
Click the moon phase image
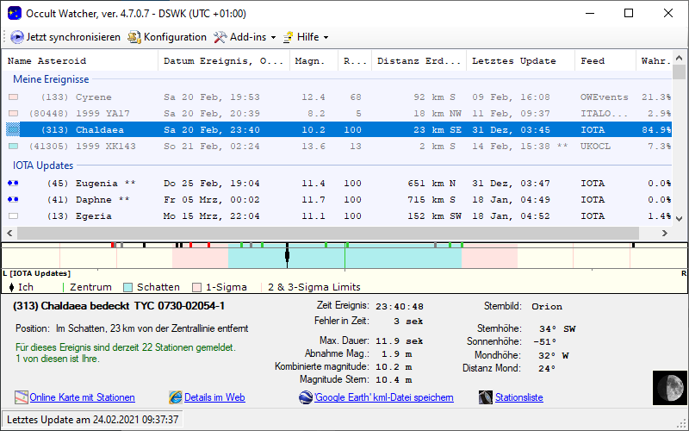point(667,387)
